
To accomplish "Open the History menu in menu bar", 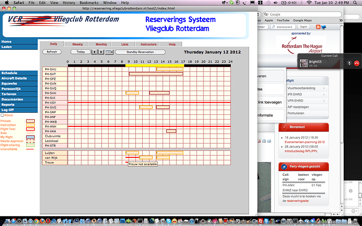I will (69, 3).
